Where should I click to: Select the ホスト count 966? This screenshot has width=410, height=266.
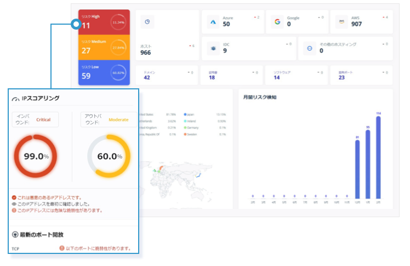146,53
